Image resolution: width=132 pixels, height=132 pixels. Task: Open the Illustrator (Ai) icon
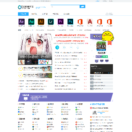coord(41,22)
